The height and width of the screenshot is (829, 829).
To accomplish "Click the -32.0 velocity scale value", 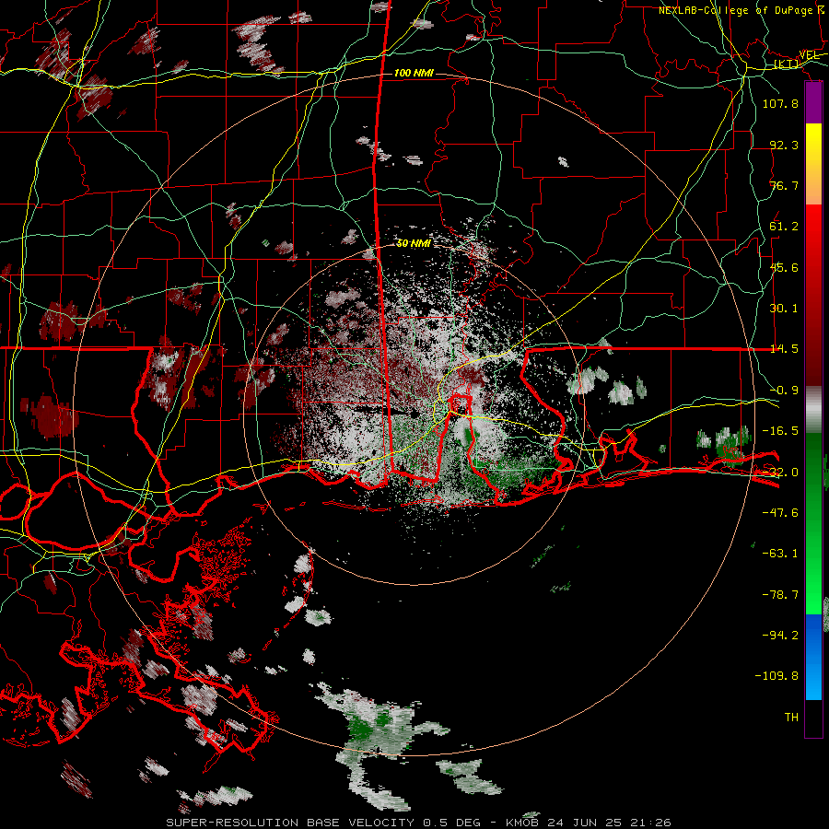I will [x=780, y=473].
